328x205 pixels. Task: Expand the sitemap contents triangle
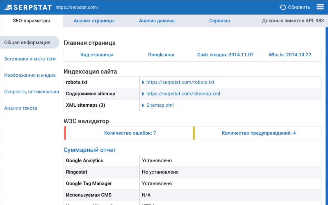pos(143,94)
